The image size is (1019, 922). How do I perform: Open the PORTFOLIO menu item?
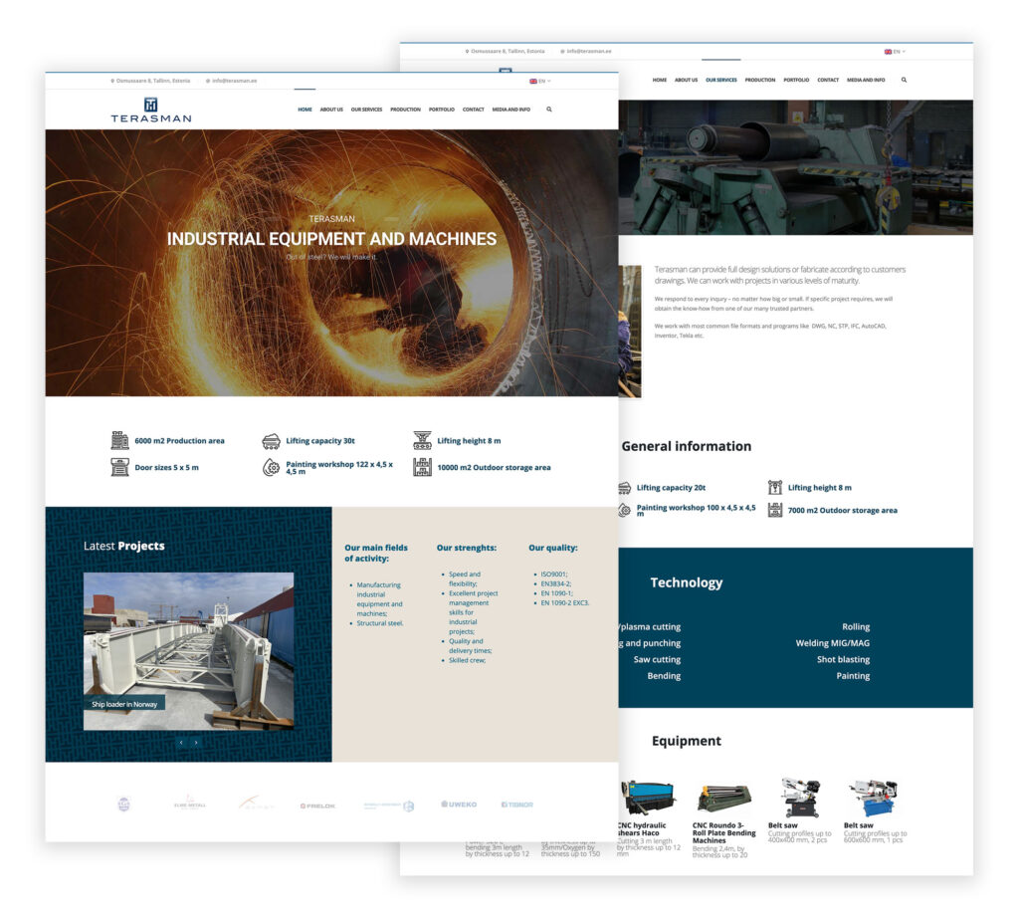pyautogui.click(x=441, y=110)
